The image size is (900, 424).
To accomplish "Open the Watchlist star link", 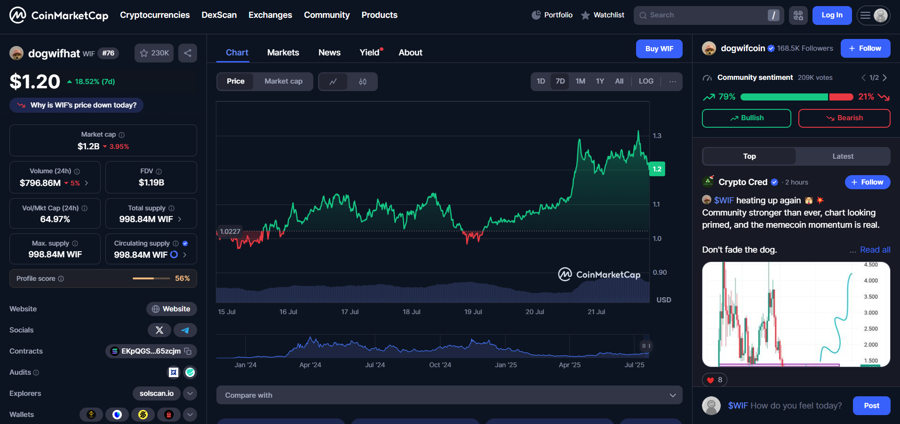I will (x=603, y=15).
